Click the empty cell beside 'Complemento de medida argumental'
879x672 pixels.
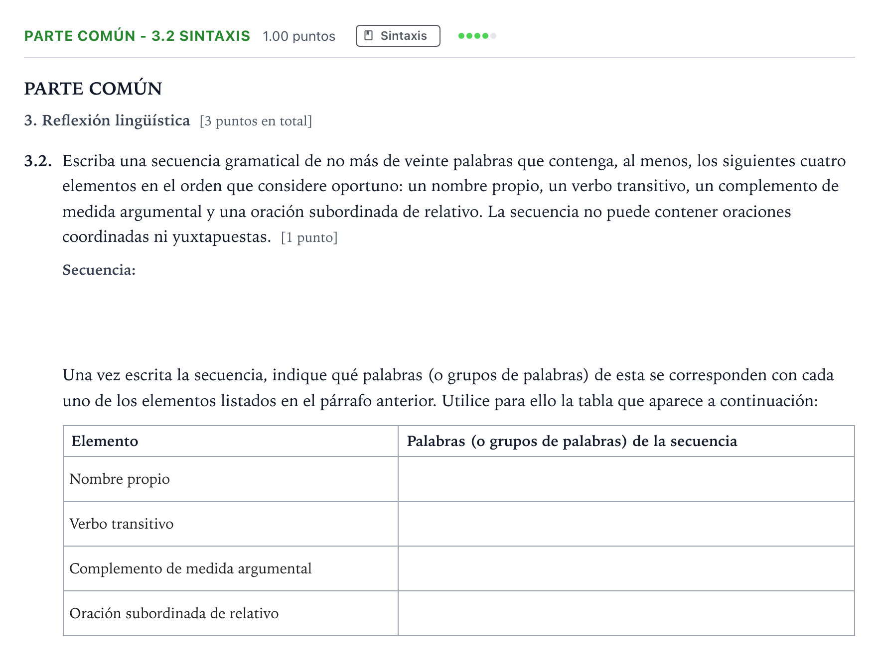point(626,568)
